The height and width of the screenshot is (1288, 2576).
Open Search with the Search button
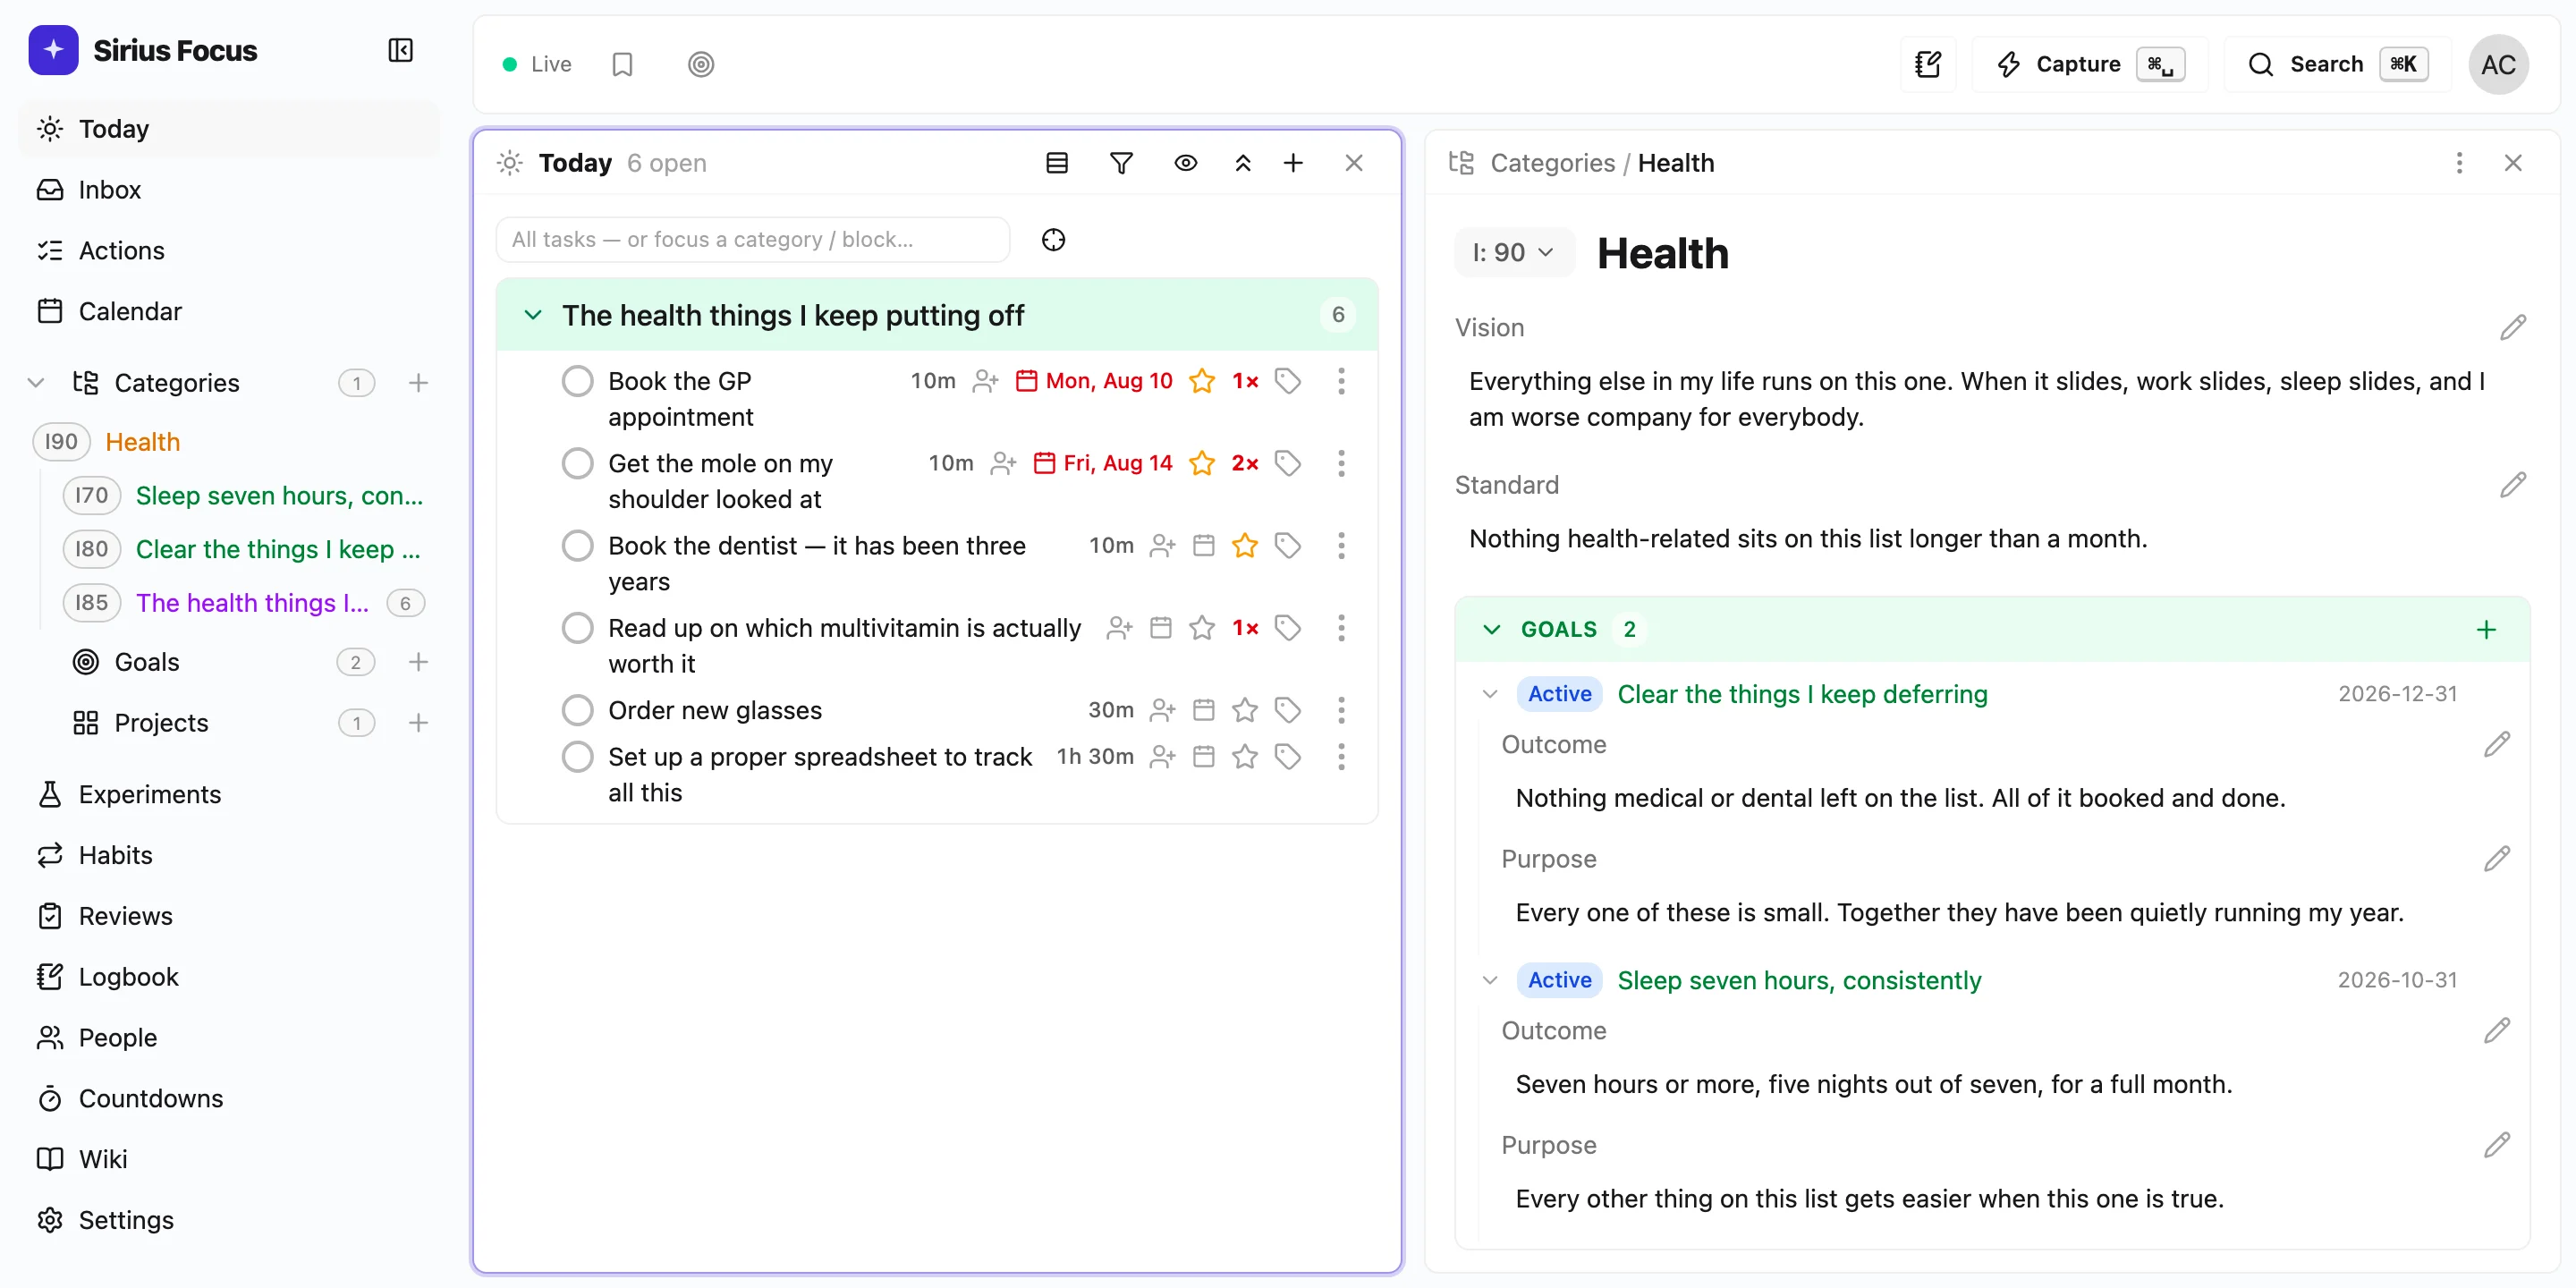(2337, 64)
